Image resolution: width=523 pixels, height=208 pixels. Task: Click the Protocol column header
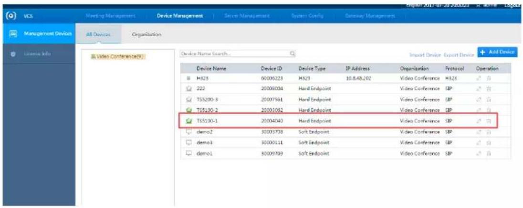click(455, 69)
